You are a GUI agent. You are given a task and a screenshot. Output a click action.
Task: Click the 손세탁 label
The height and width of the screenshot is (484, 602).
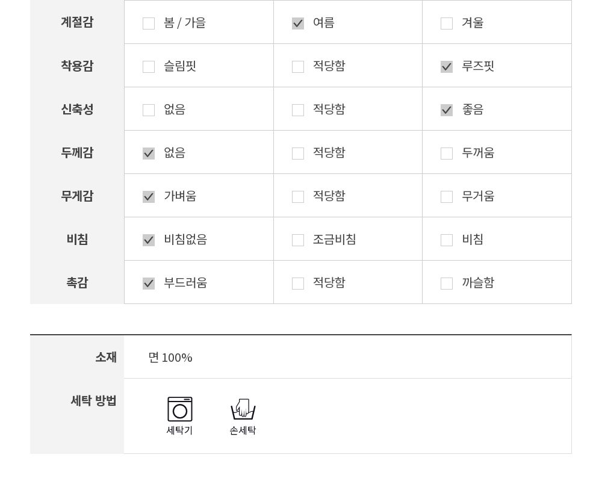(x=243, y=430)
